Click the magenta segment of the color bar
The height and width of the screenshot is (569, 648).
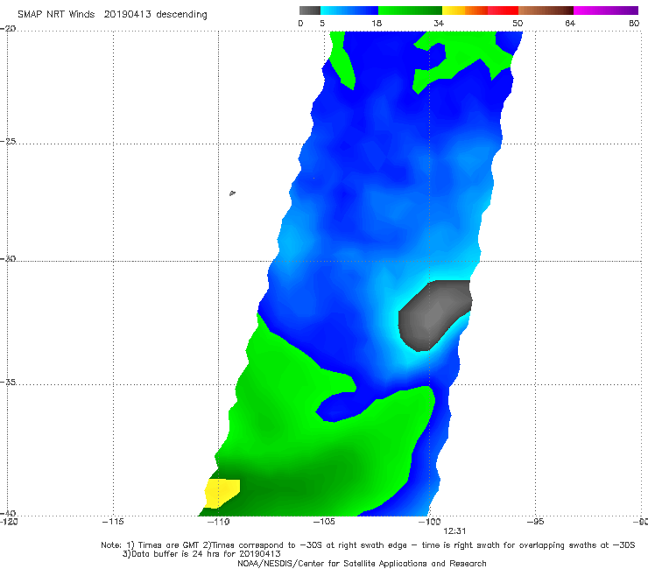click(605, 11)
